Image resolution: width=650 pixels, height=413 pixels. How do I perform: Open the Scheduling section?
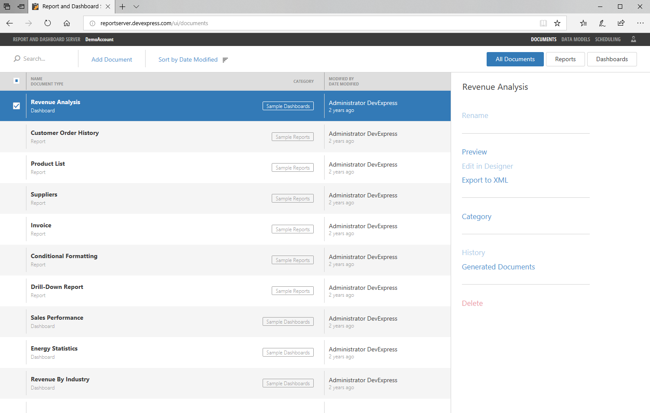608,39
